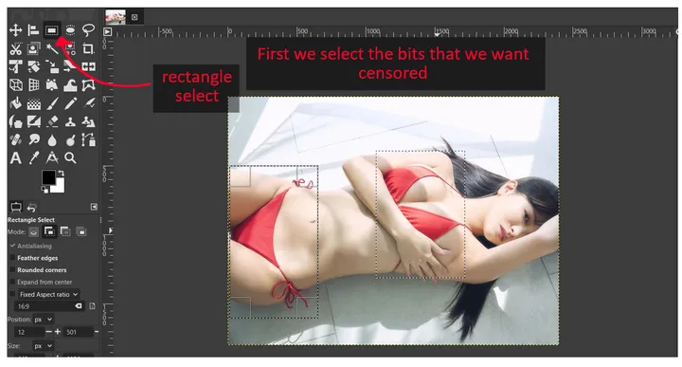Select the MyPaint Brush tool

tap(33, 121)
